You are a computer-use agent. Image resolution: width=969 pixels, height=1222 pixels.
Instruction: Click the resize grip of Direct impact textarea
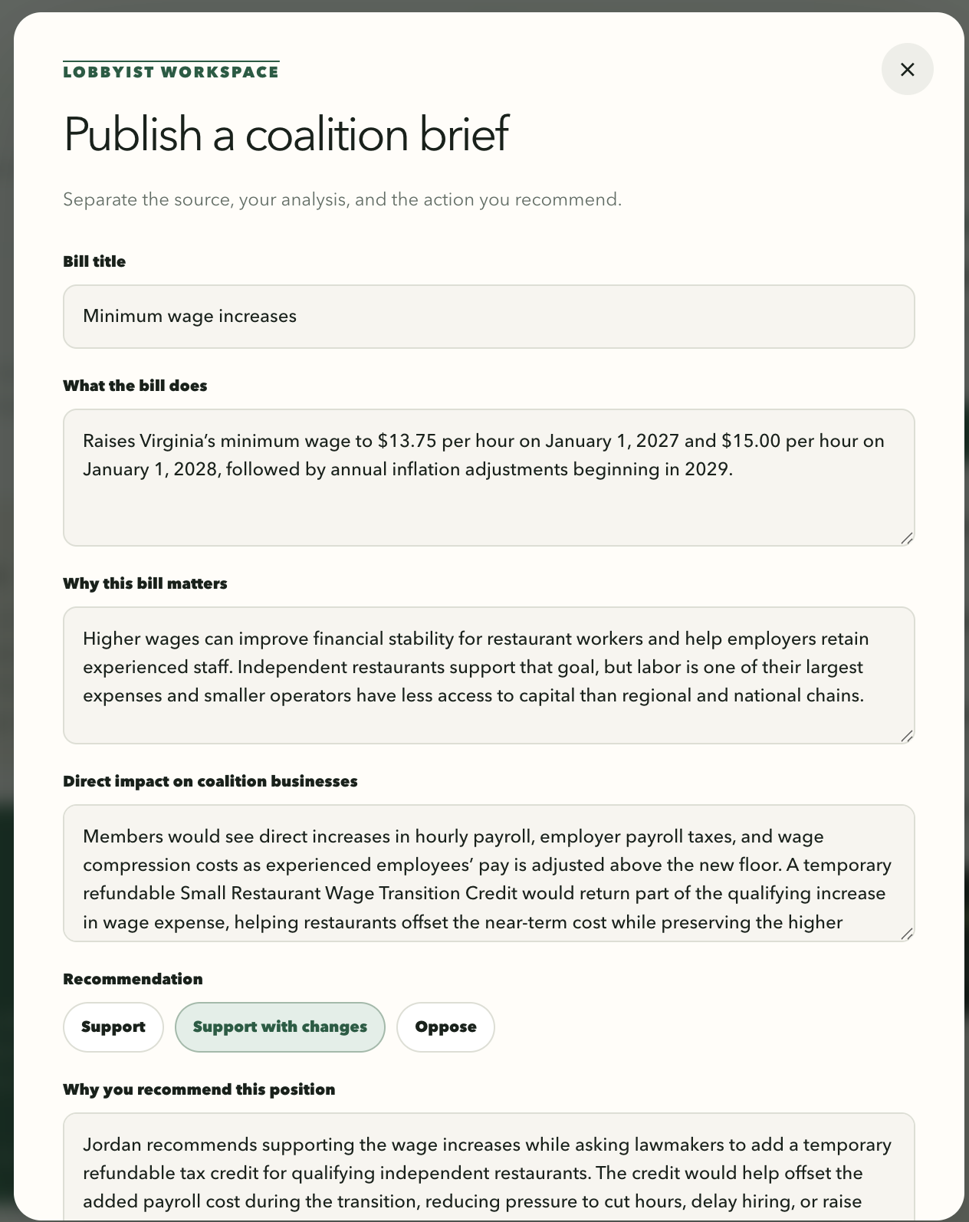click(x=906, y=934)
